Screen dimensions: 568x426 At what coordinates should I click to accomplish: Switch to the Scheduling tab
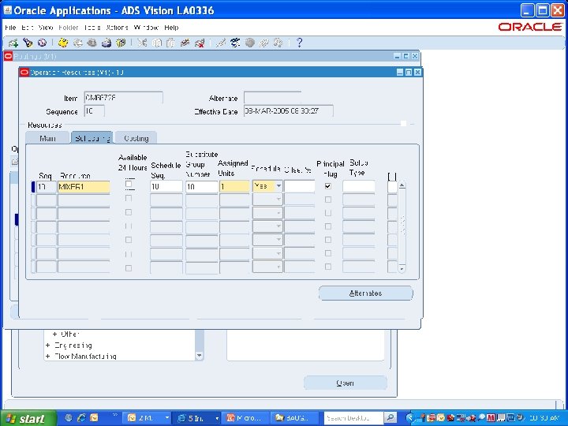[92, 138]
